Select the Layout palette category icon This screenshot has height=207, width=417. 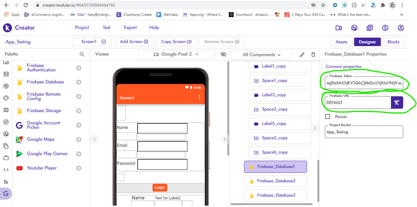tap(6, 74)
